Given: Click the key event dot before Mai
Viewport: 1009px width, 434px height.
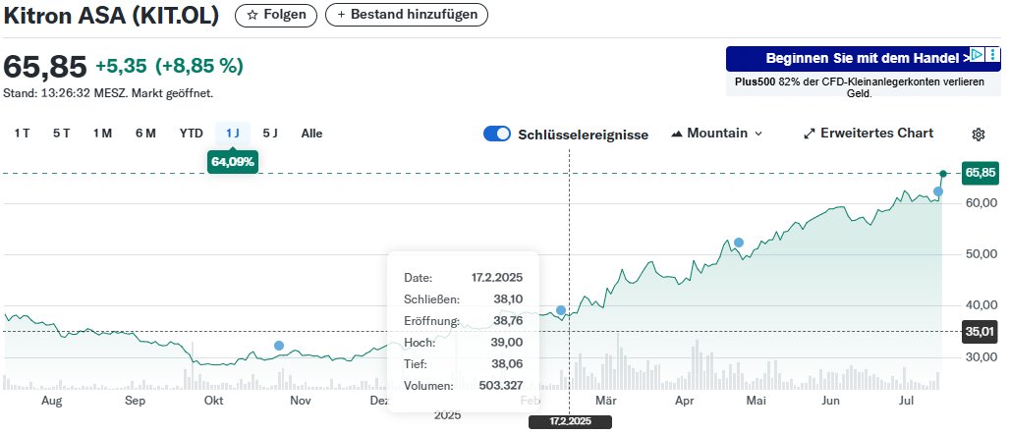Looking at the screenshot, I should pyautogui.click(x=739, y=243).
